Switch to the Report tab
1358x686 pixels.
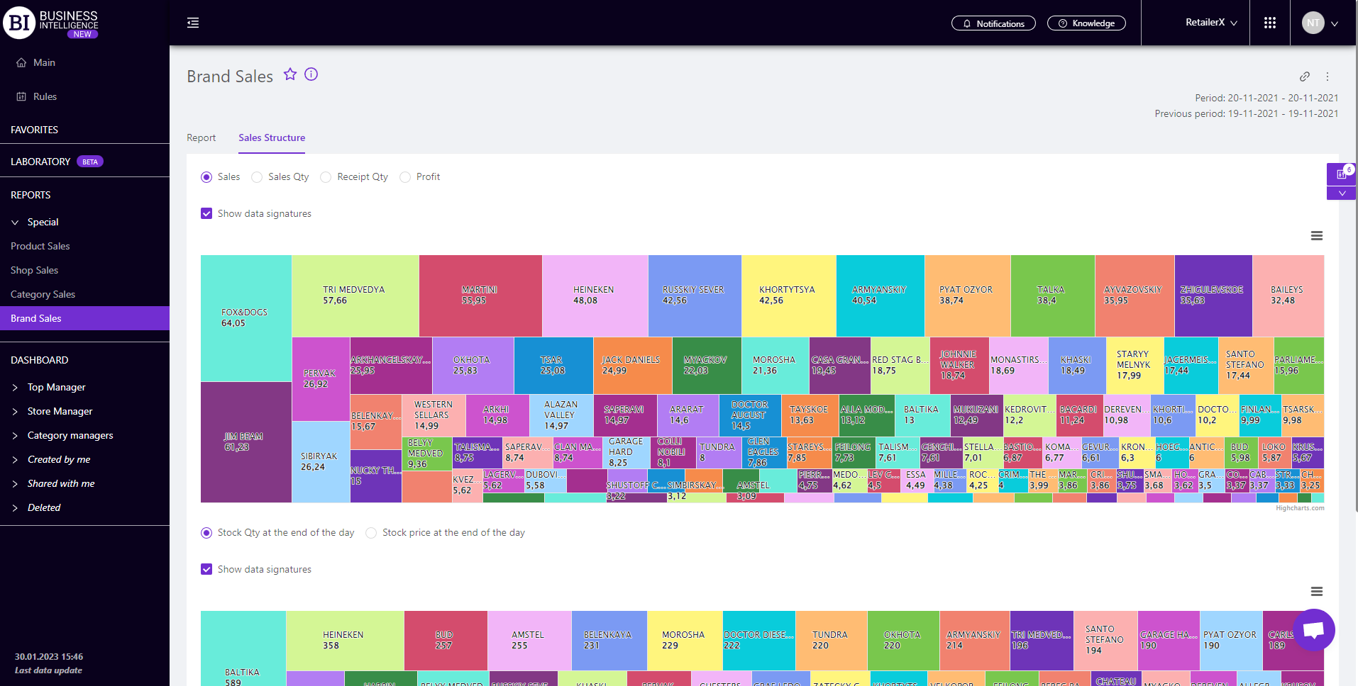pos(201,137)
